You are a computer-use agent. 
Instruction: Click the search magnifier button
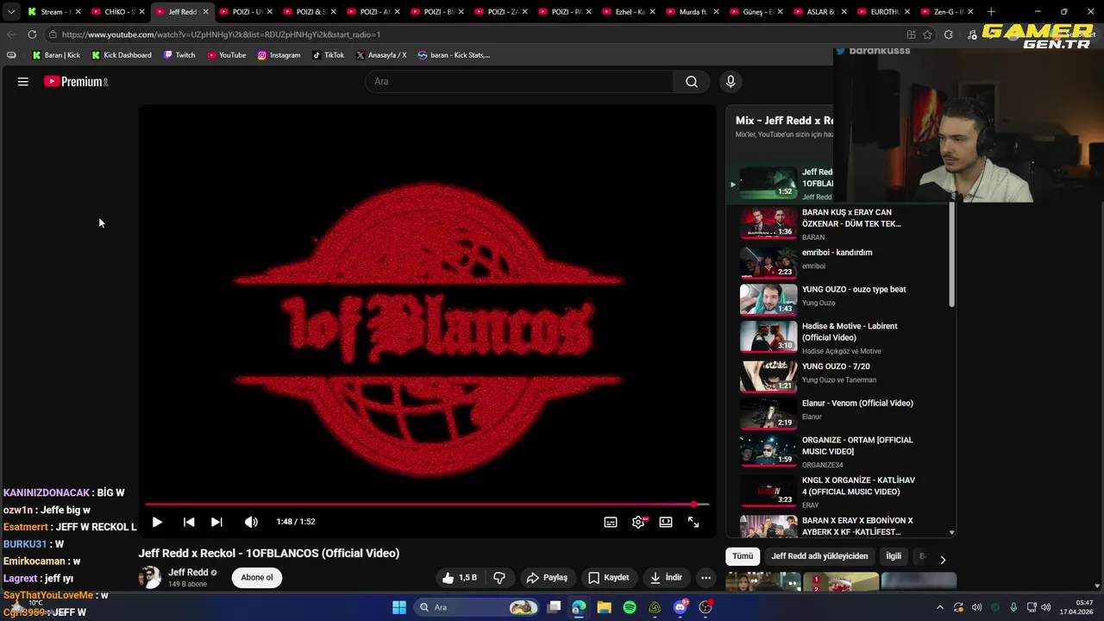click(x=692, y=81)
